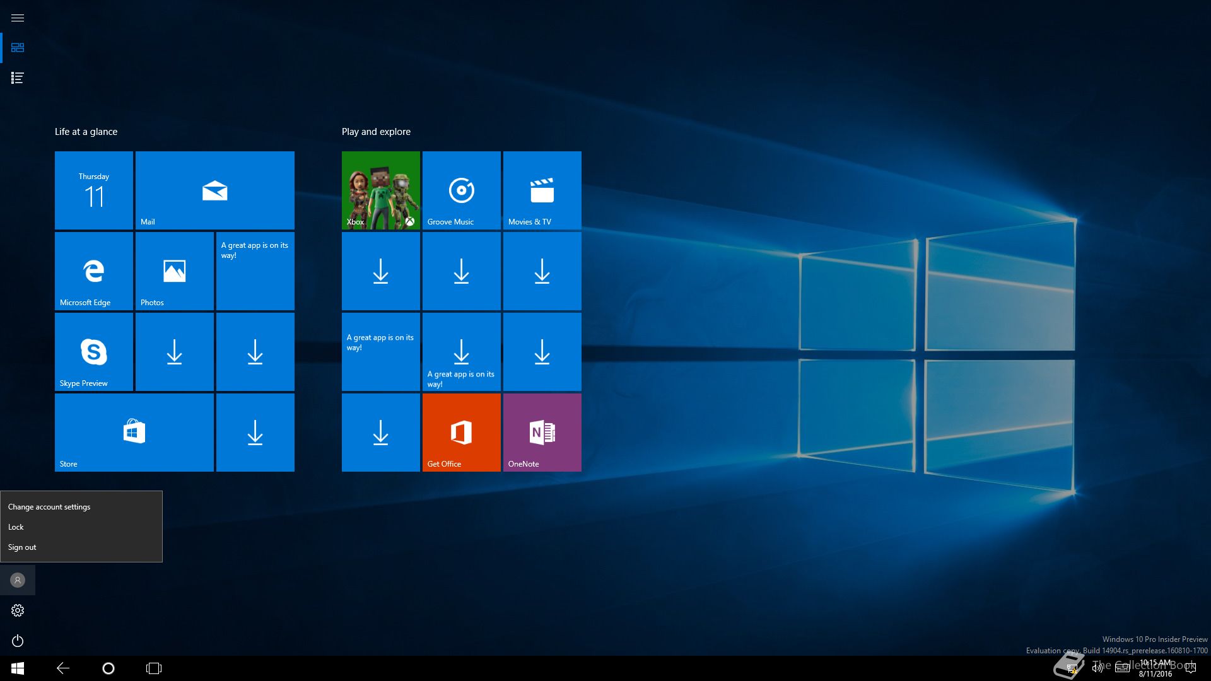The height and width of the screenshot is (681, 1211).
Task: Expand the Start hamburger menu
Action: pyautogui.click(x=18, y=18)
